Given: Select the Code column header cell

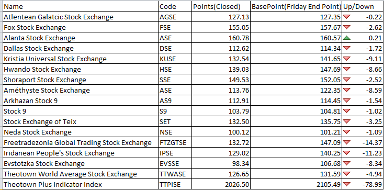Looking at the screenshot, I should pyautogui.click(x=175, y=7).
